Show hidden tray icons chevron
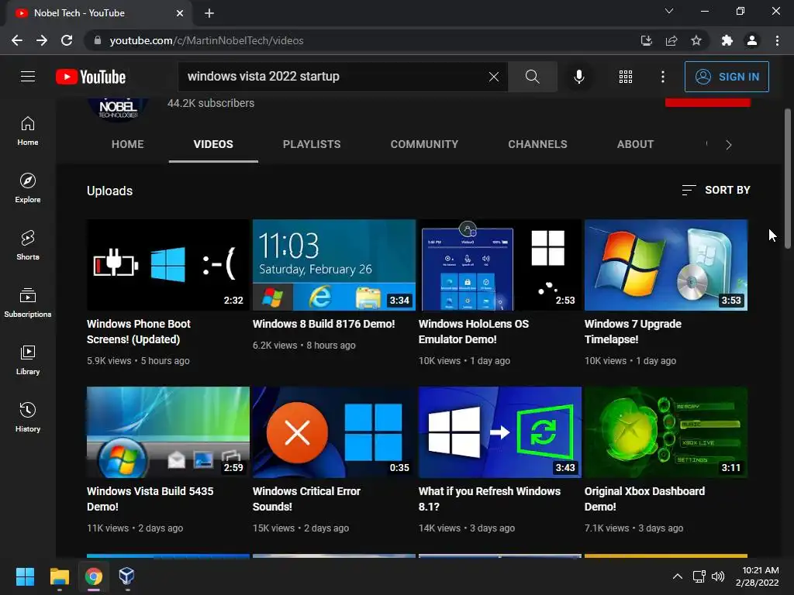This screenshot has width=794, height=595. (x=677, y=576)
